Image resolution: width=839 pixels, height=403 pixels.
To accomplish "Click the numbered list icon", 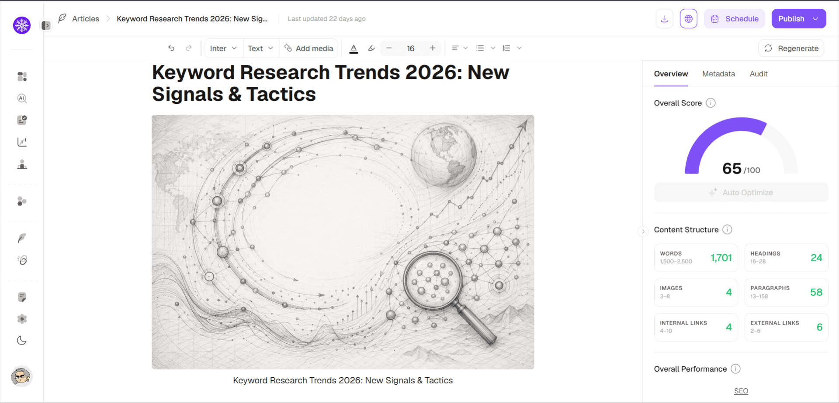I will click(x=506, y=48).
